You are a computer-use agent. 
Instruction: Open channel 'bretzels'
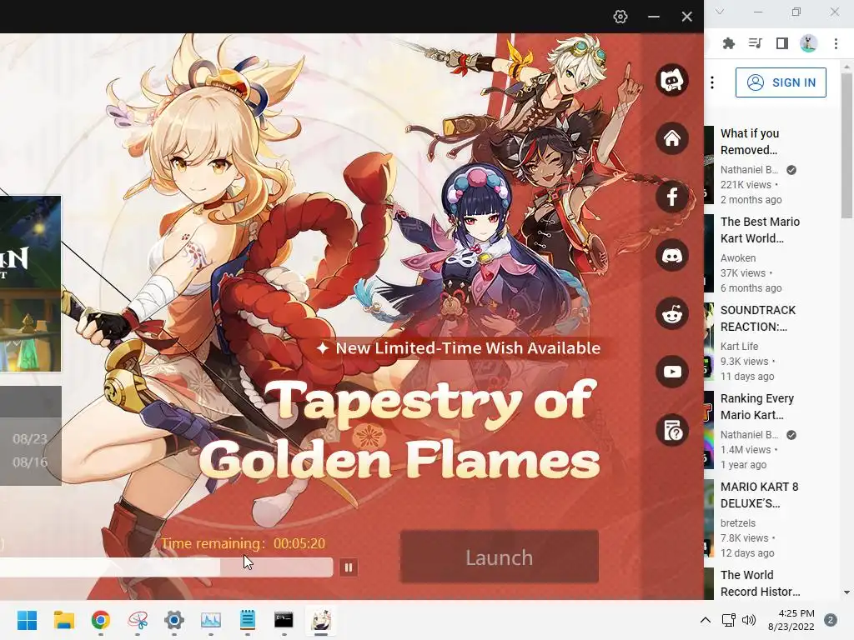(x=738, y=523)
